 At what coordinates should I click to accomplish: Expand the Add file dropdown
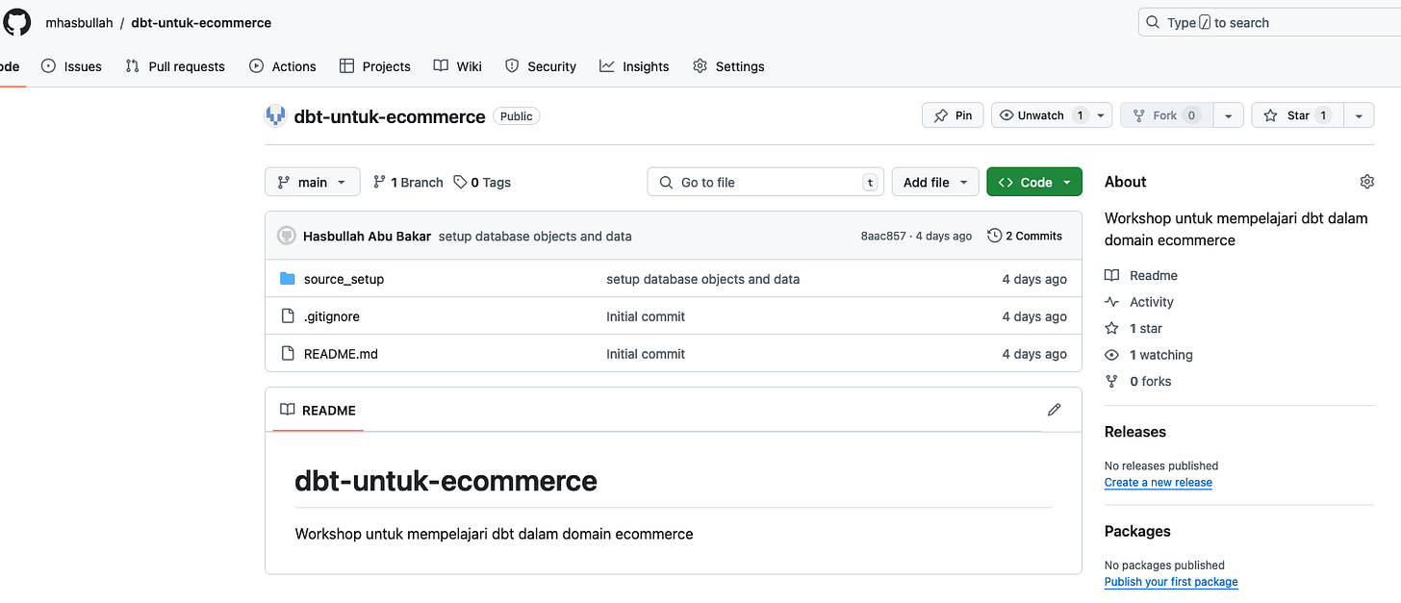[x=935, y=182]
